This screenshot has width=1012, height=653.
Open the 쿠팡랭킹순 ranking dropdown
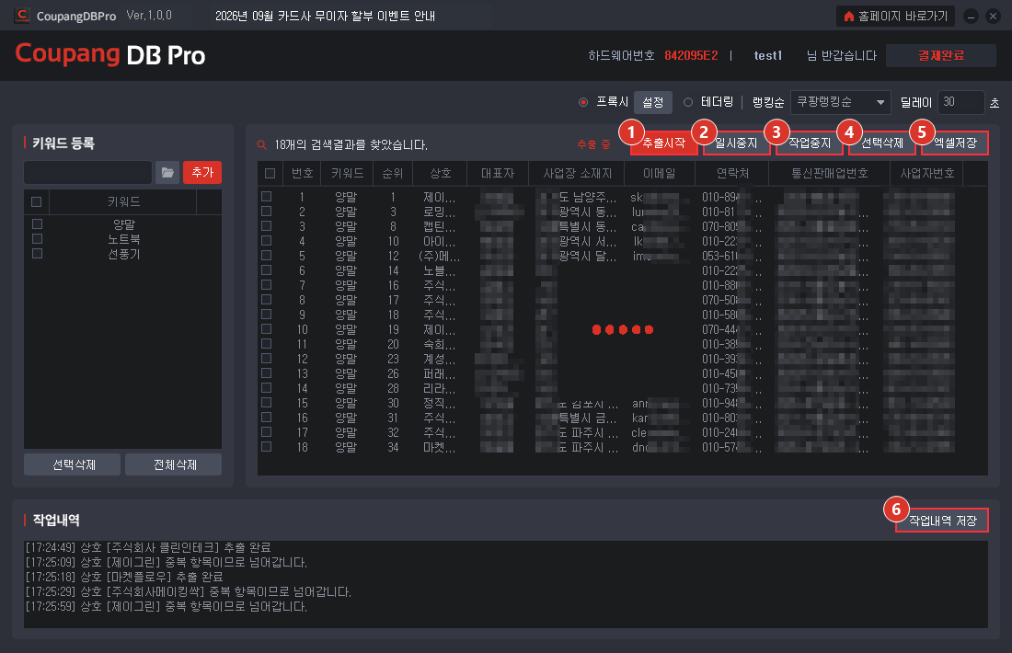pos(840,102)
